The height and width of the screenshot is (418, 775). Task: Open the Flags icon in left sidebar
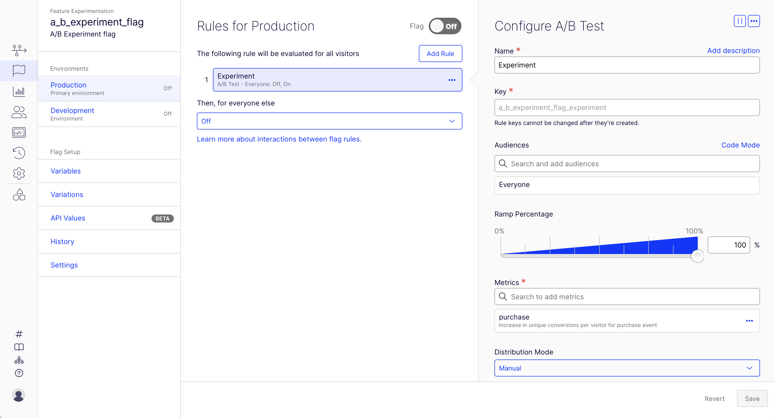click(19, 70)
